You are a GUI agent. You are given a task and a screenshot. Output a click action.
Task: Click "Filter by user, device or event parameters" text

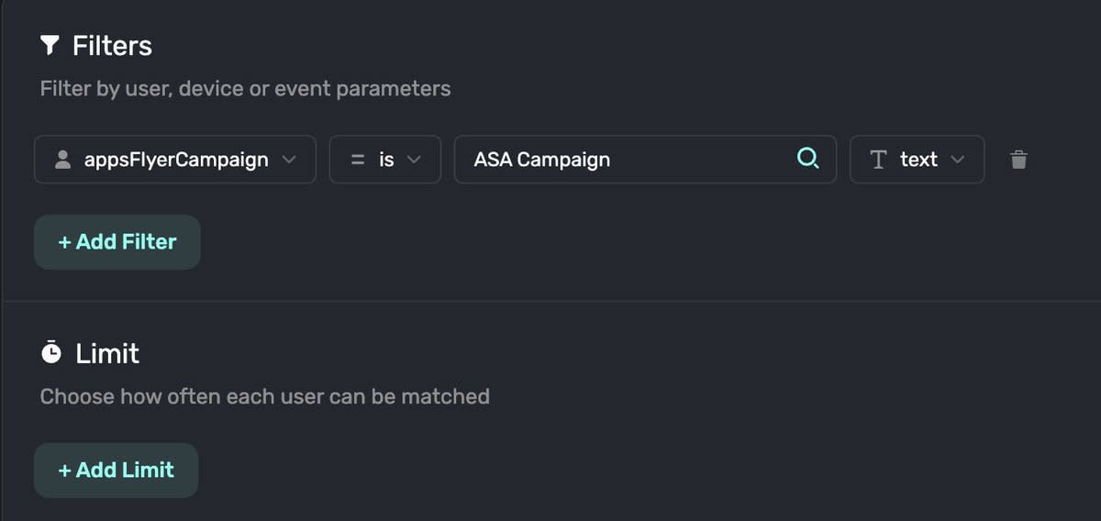[x=246, y=89]
